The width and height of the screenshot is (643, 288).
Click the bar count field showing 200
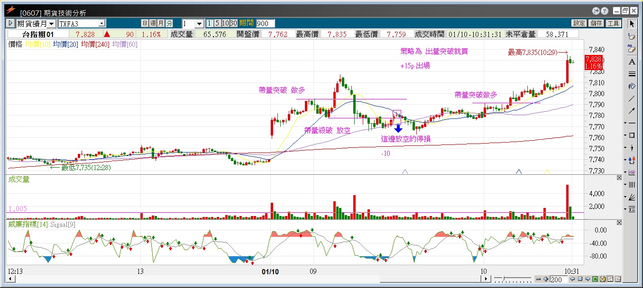559,279
